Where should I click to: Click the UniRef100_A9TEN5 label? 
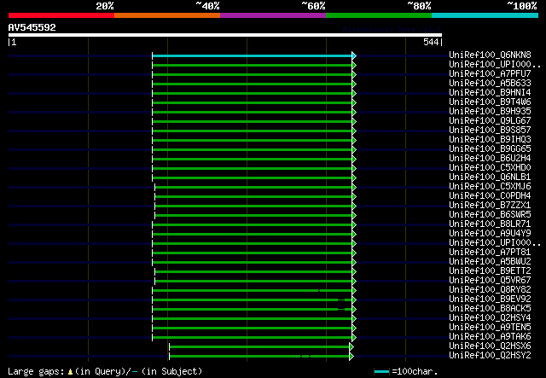click(x=490, y=328)
